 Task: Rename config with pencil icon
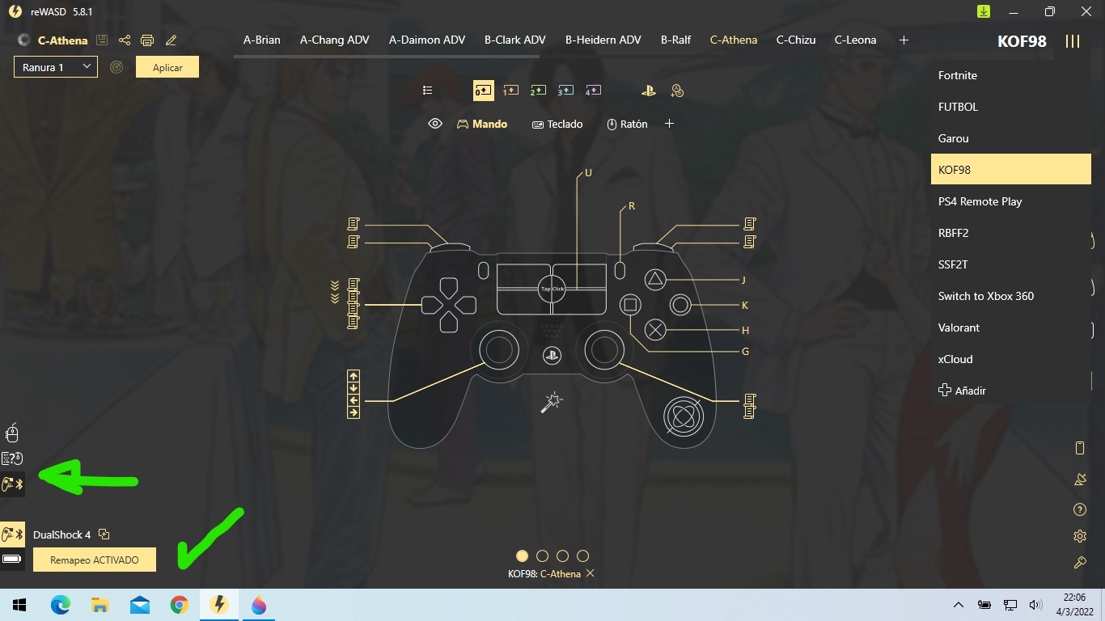171,40
